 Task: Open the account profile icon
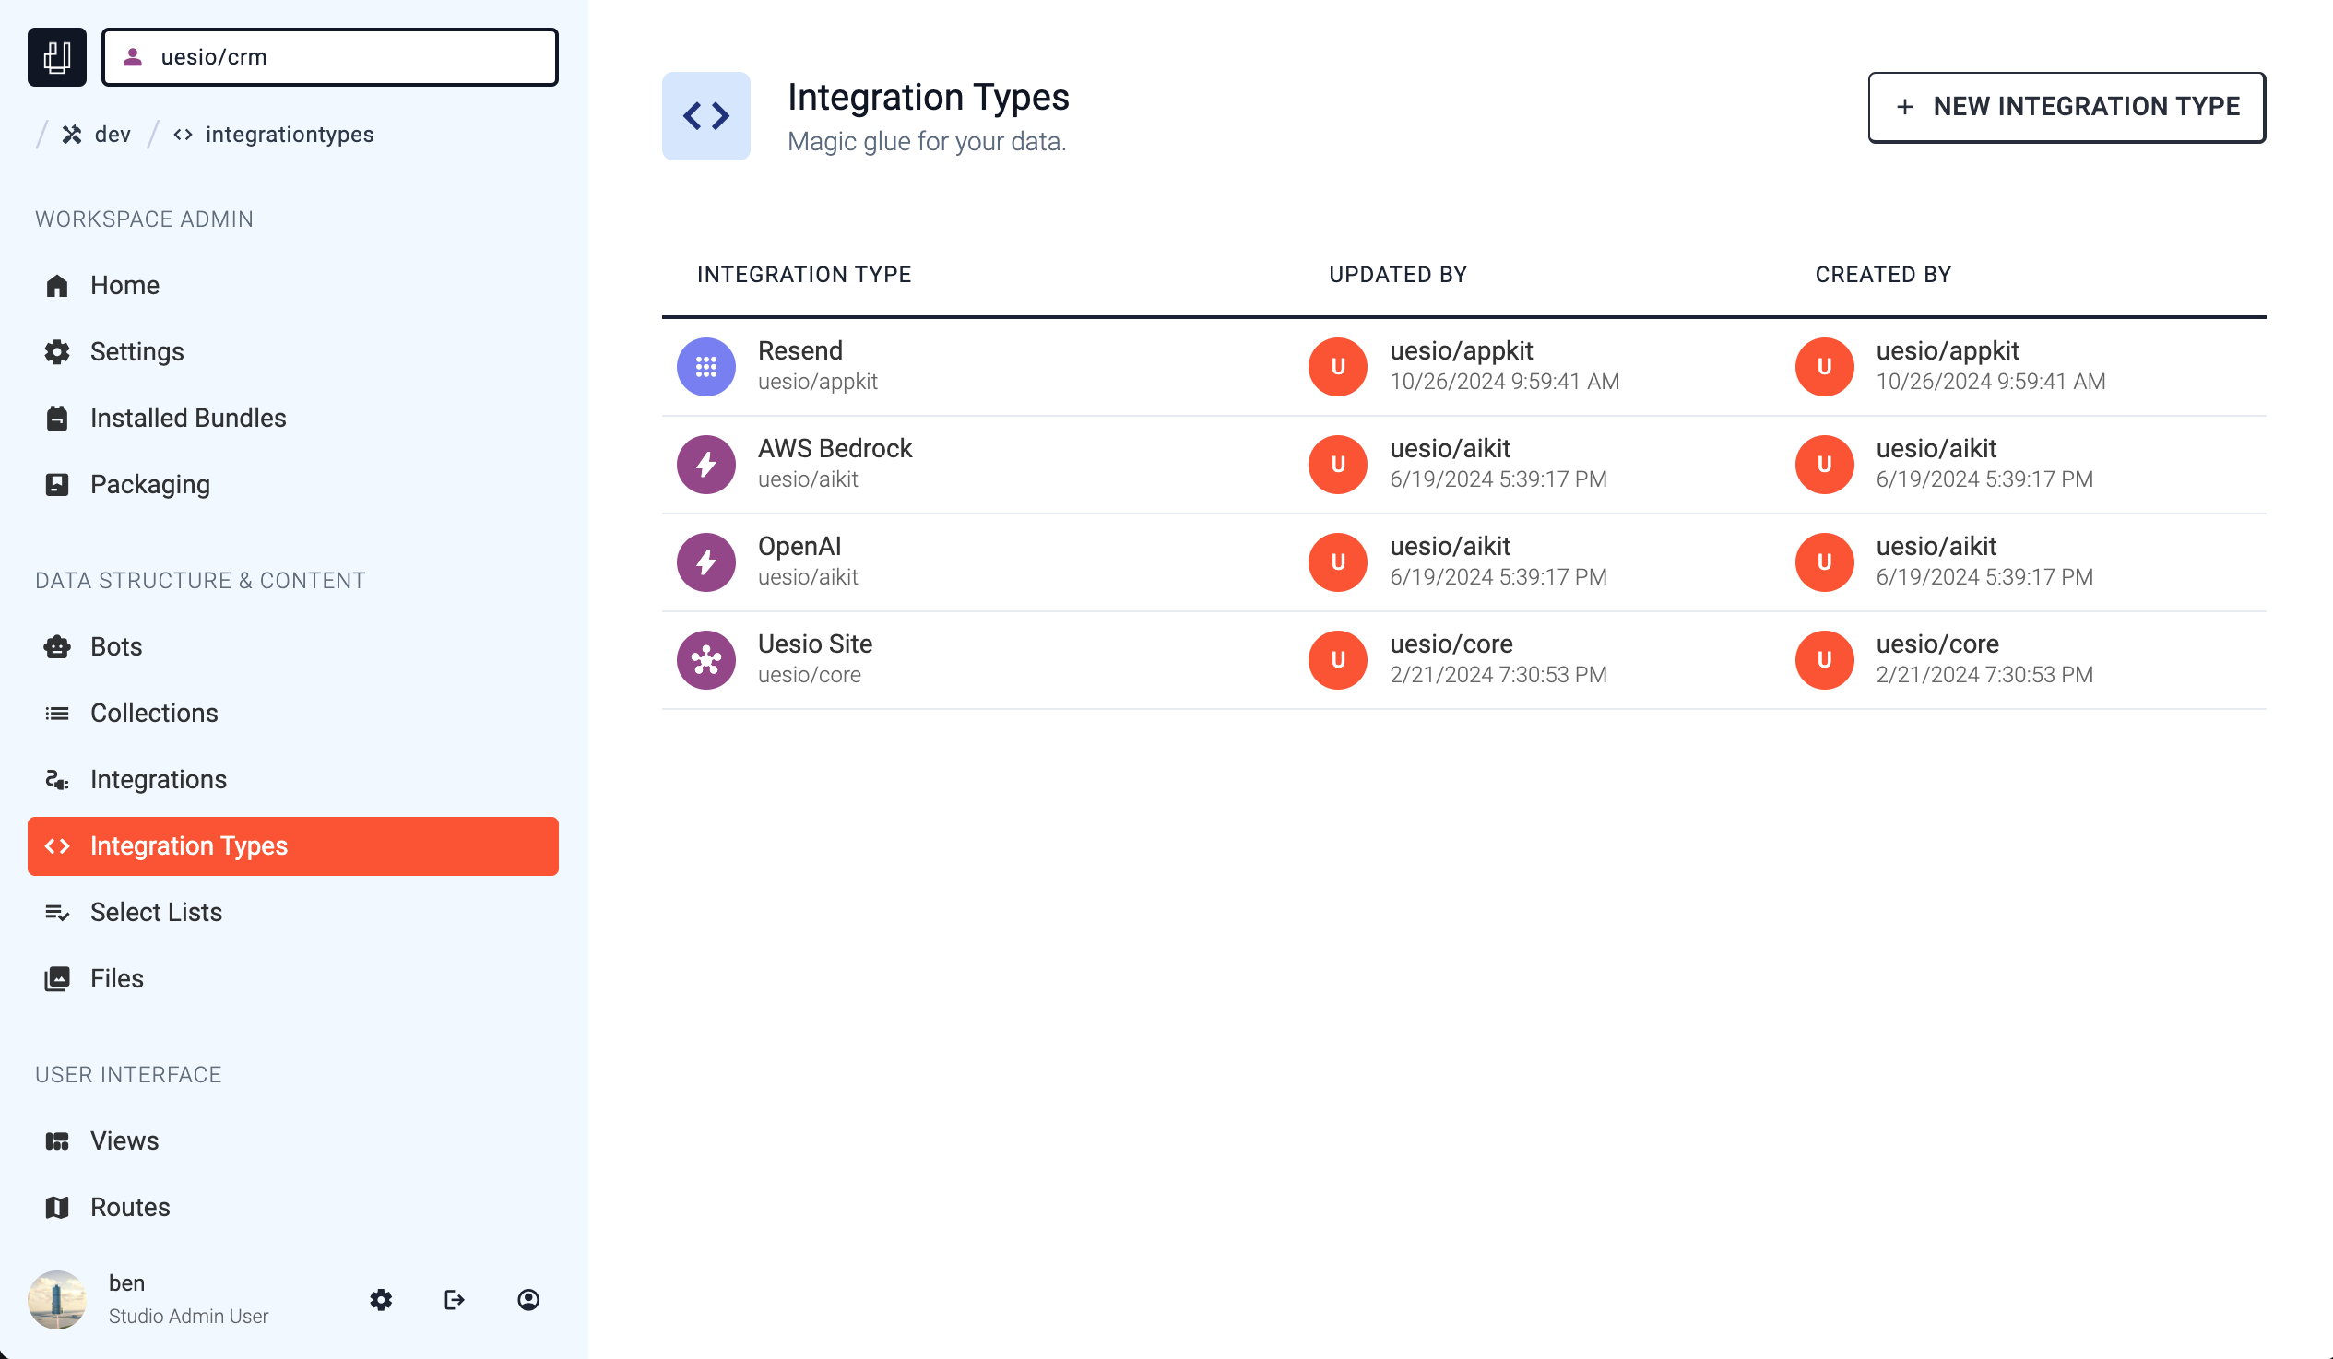527,1300
